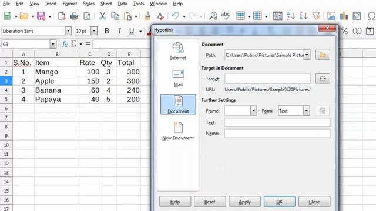The width and height of the screenshot is (376, 211).
Task: Click the Print icon
Action: pos(74,16)
